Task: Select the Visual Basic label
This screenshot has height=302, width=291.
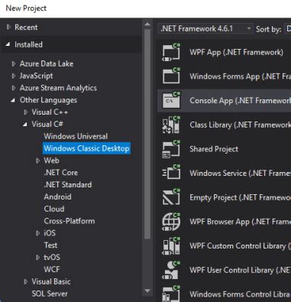Action: tap(51, 281)
